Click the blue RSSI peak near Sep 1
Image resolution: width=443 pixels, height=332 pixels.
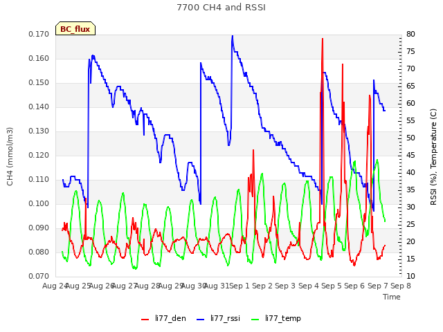click(233, 36)
